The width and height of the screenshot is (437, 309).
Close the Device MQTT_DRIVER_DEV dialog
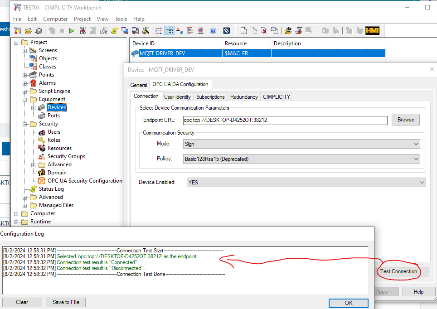point(432,69)
